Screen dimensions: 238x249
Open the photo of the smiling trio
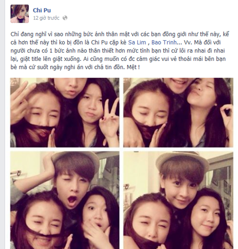(x=178, y=200)
